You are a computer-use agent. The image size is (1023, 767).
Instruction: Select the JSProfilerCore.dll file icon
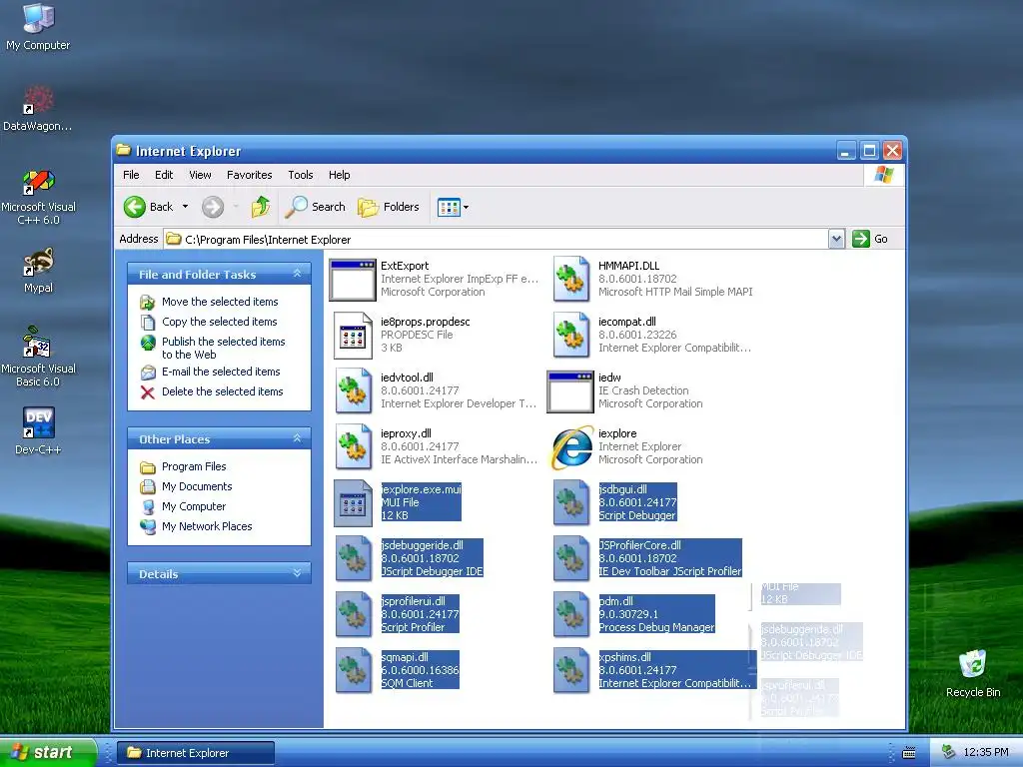tap(570, 559)
